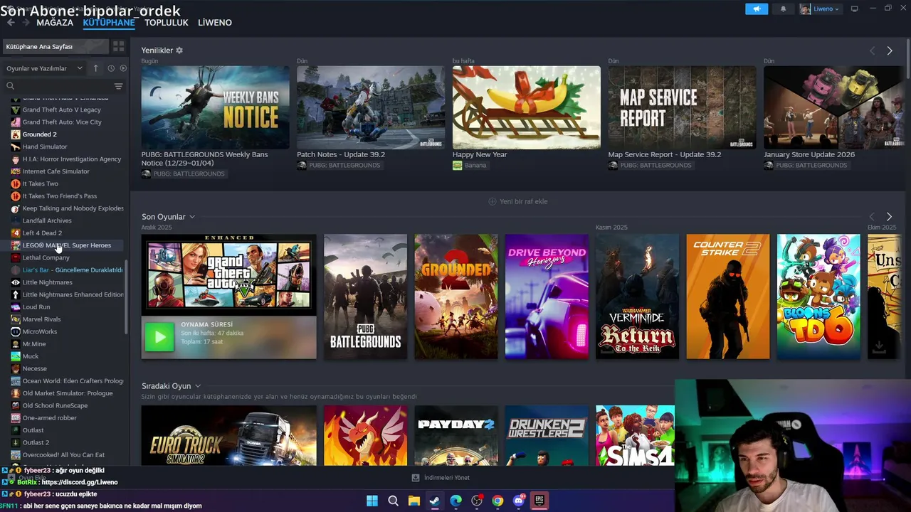Open Google Chrome from taskbar
The height and width of the screenshot is (512, 911).
point(497,501)
